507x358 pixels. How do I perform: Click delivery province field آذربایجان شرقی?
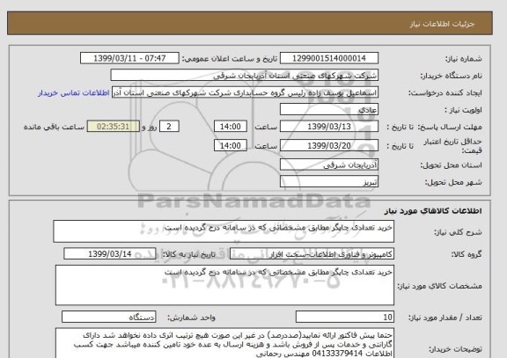click(x=329, y=164)
